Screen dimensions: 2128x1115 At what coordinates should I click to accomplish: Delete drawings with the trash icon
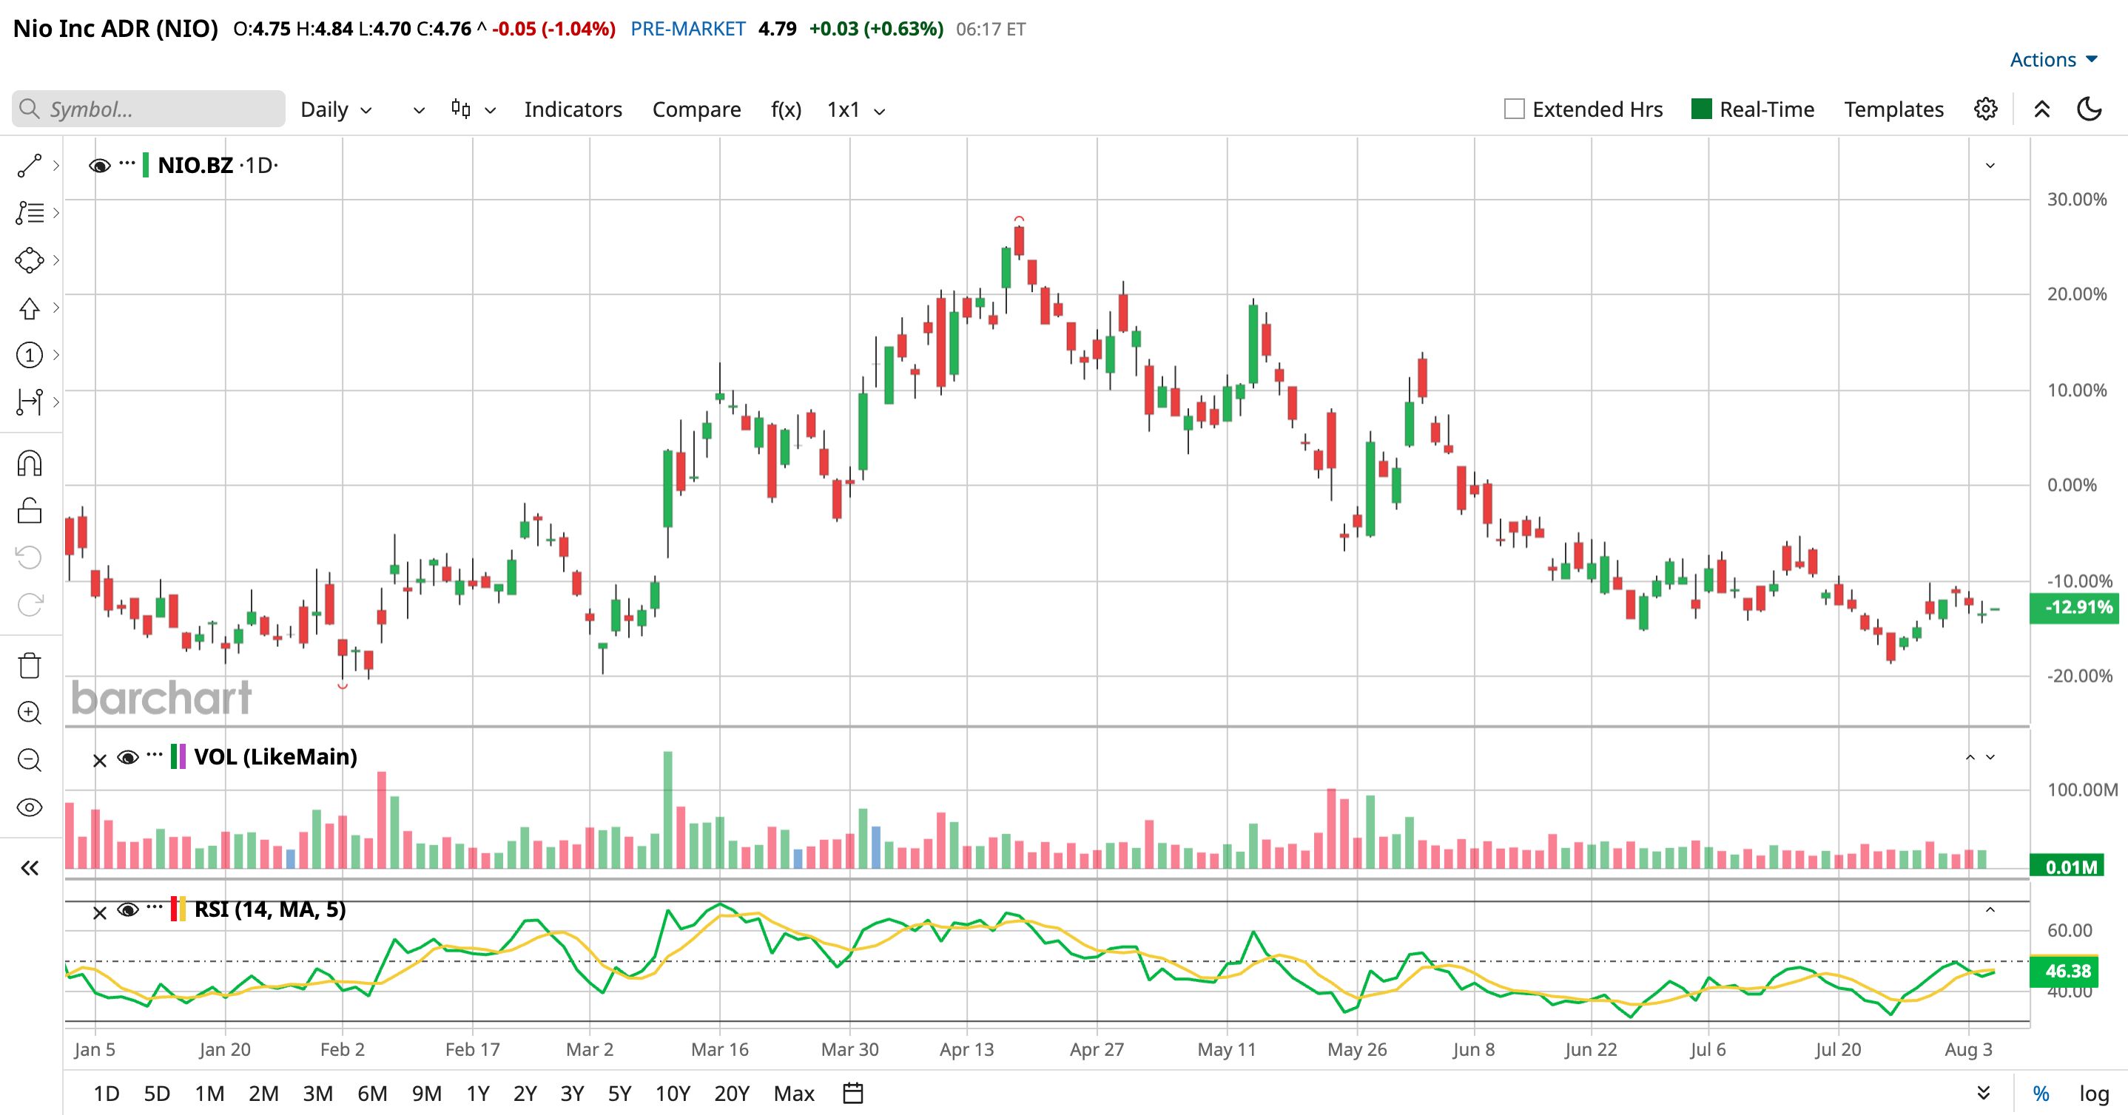pos(30,665)
